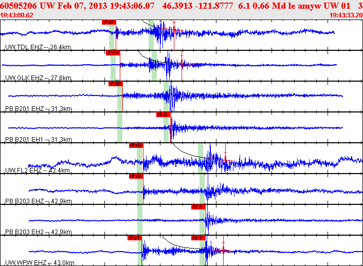363x266 pixels.
Task: Click the iPd0 pick flag on B201 EHZ
Action: (x=115, y=84)
